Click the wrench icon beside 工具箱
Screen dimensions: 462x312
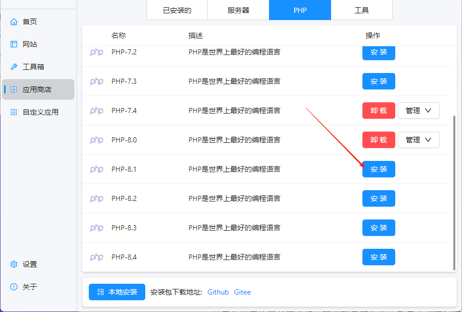coord(14,67)
